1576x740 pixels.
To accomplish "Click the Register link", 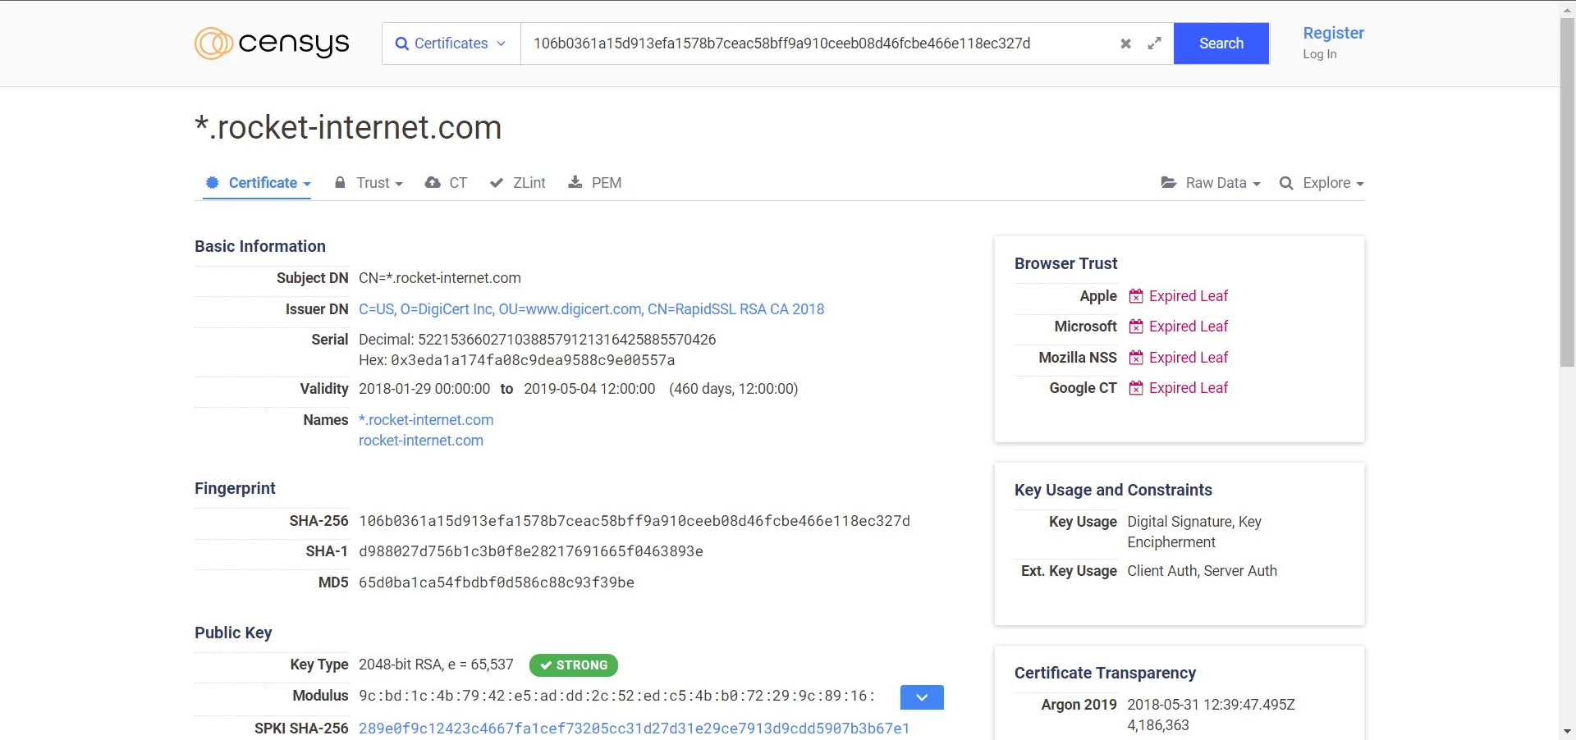I will (x=1333, y=33).
